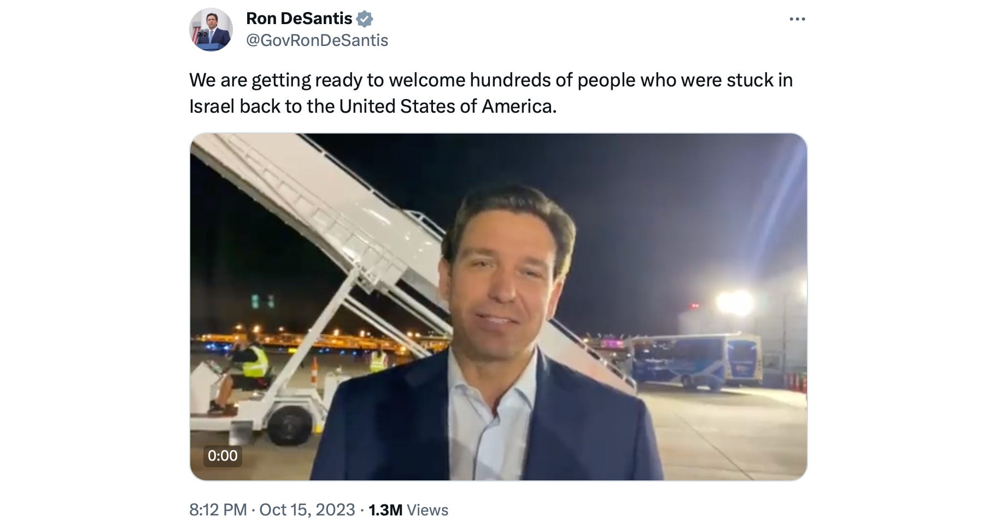Click the Oct 15, 2023 date
This screenshot has width=995, height=522.
coord(307,510)
